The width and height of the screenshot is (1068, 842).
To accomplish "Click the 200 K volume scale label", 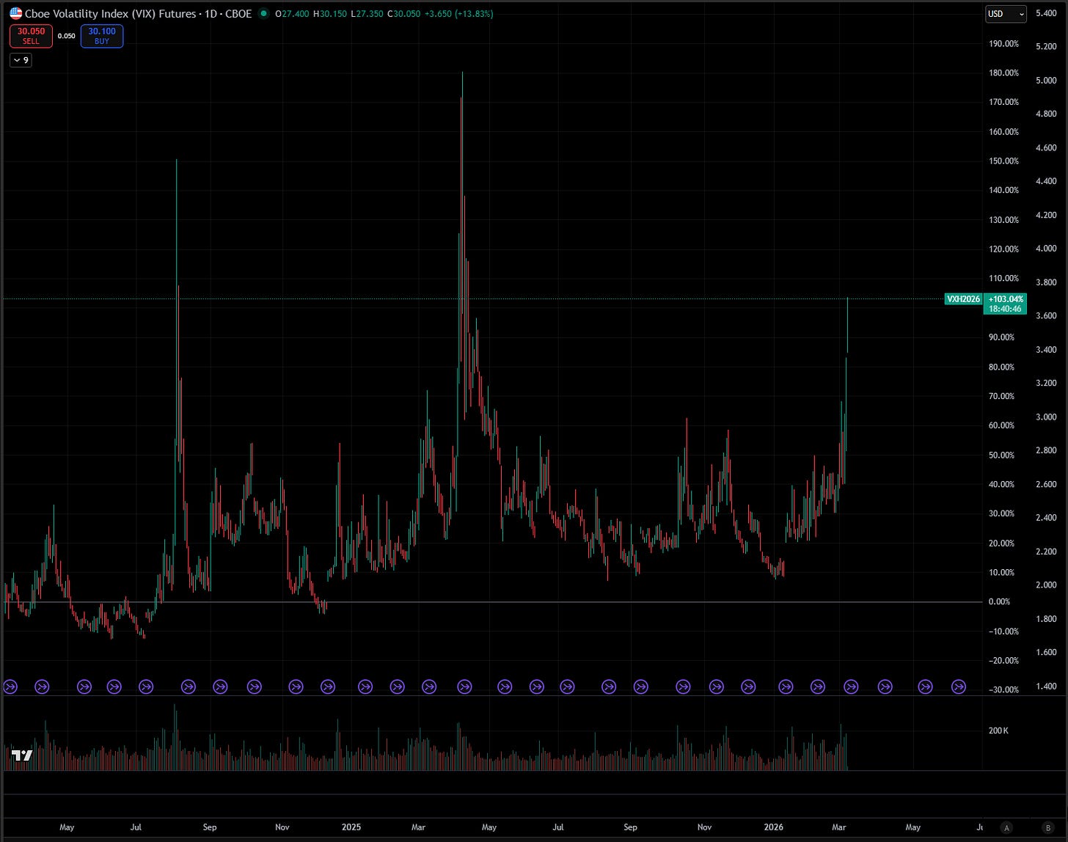I will coord(998,731).
